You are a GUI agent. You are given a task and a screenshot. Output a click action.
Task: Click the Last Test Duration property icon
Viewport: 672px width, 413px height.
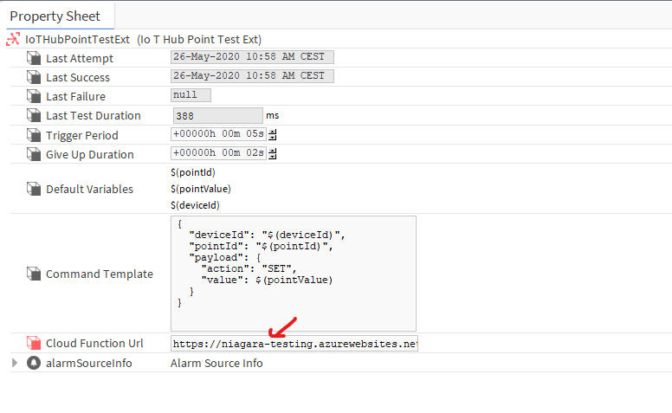click(x=34, y=115)
